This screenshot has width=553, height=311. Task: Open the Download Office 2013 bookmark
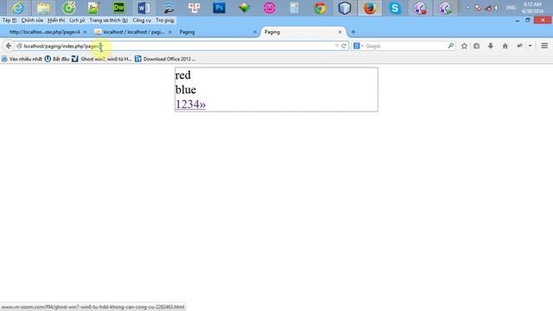point(165,59)
